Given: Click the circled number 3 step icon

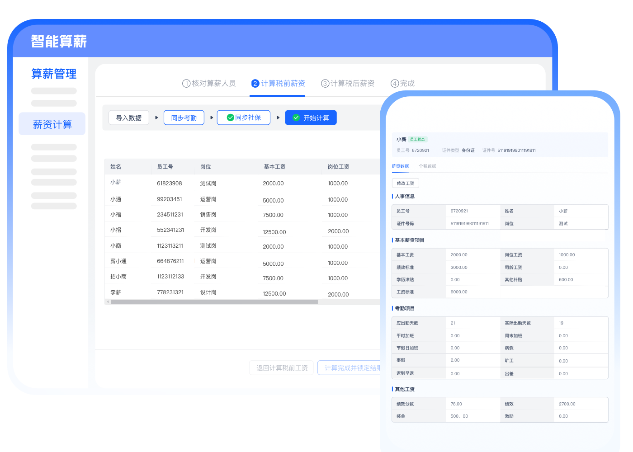Looking at the screenshot, I should pyautogui.click(x=325, y=84).
